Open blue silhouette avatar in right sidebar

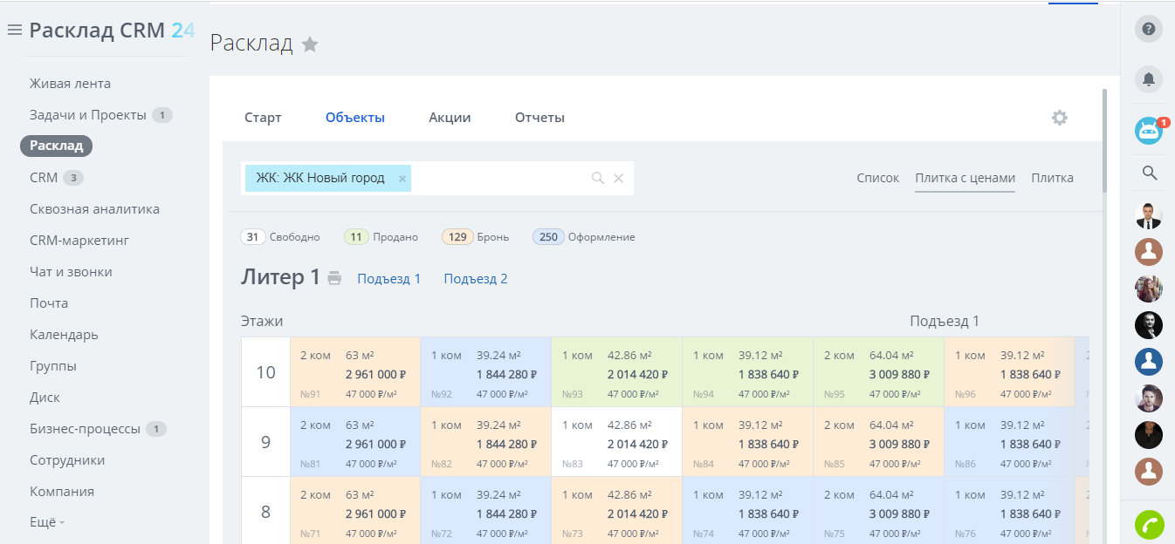[x=1149, y=362]
